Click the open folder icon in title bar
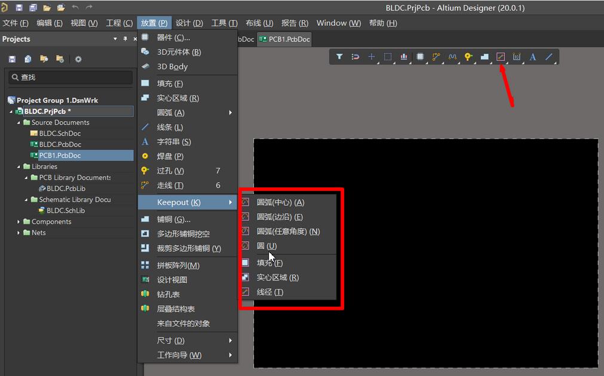The image size is (604, 376). click(x=47, y=7)
